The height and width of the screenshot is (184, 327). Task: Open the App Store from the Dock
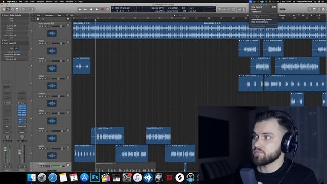tap(84, 177)
